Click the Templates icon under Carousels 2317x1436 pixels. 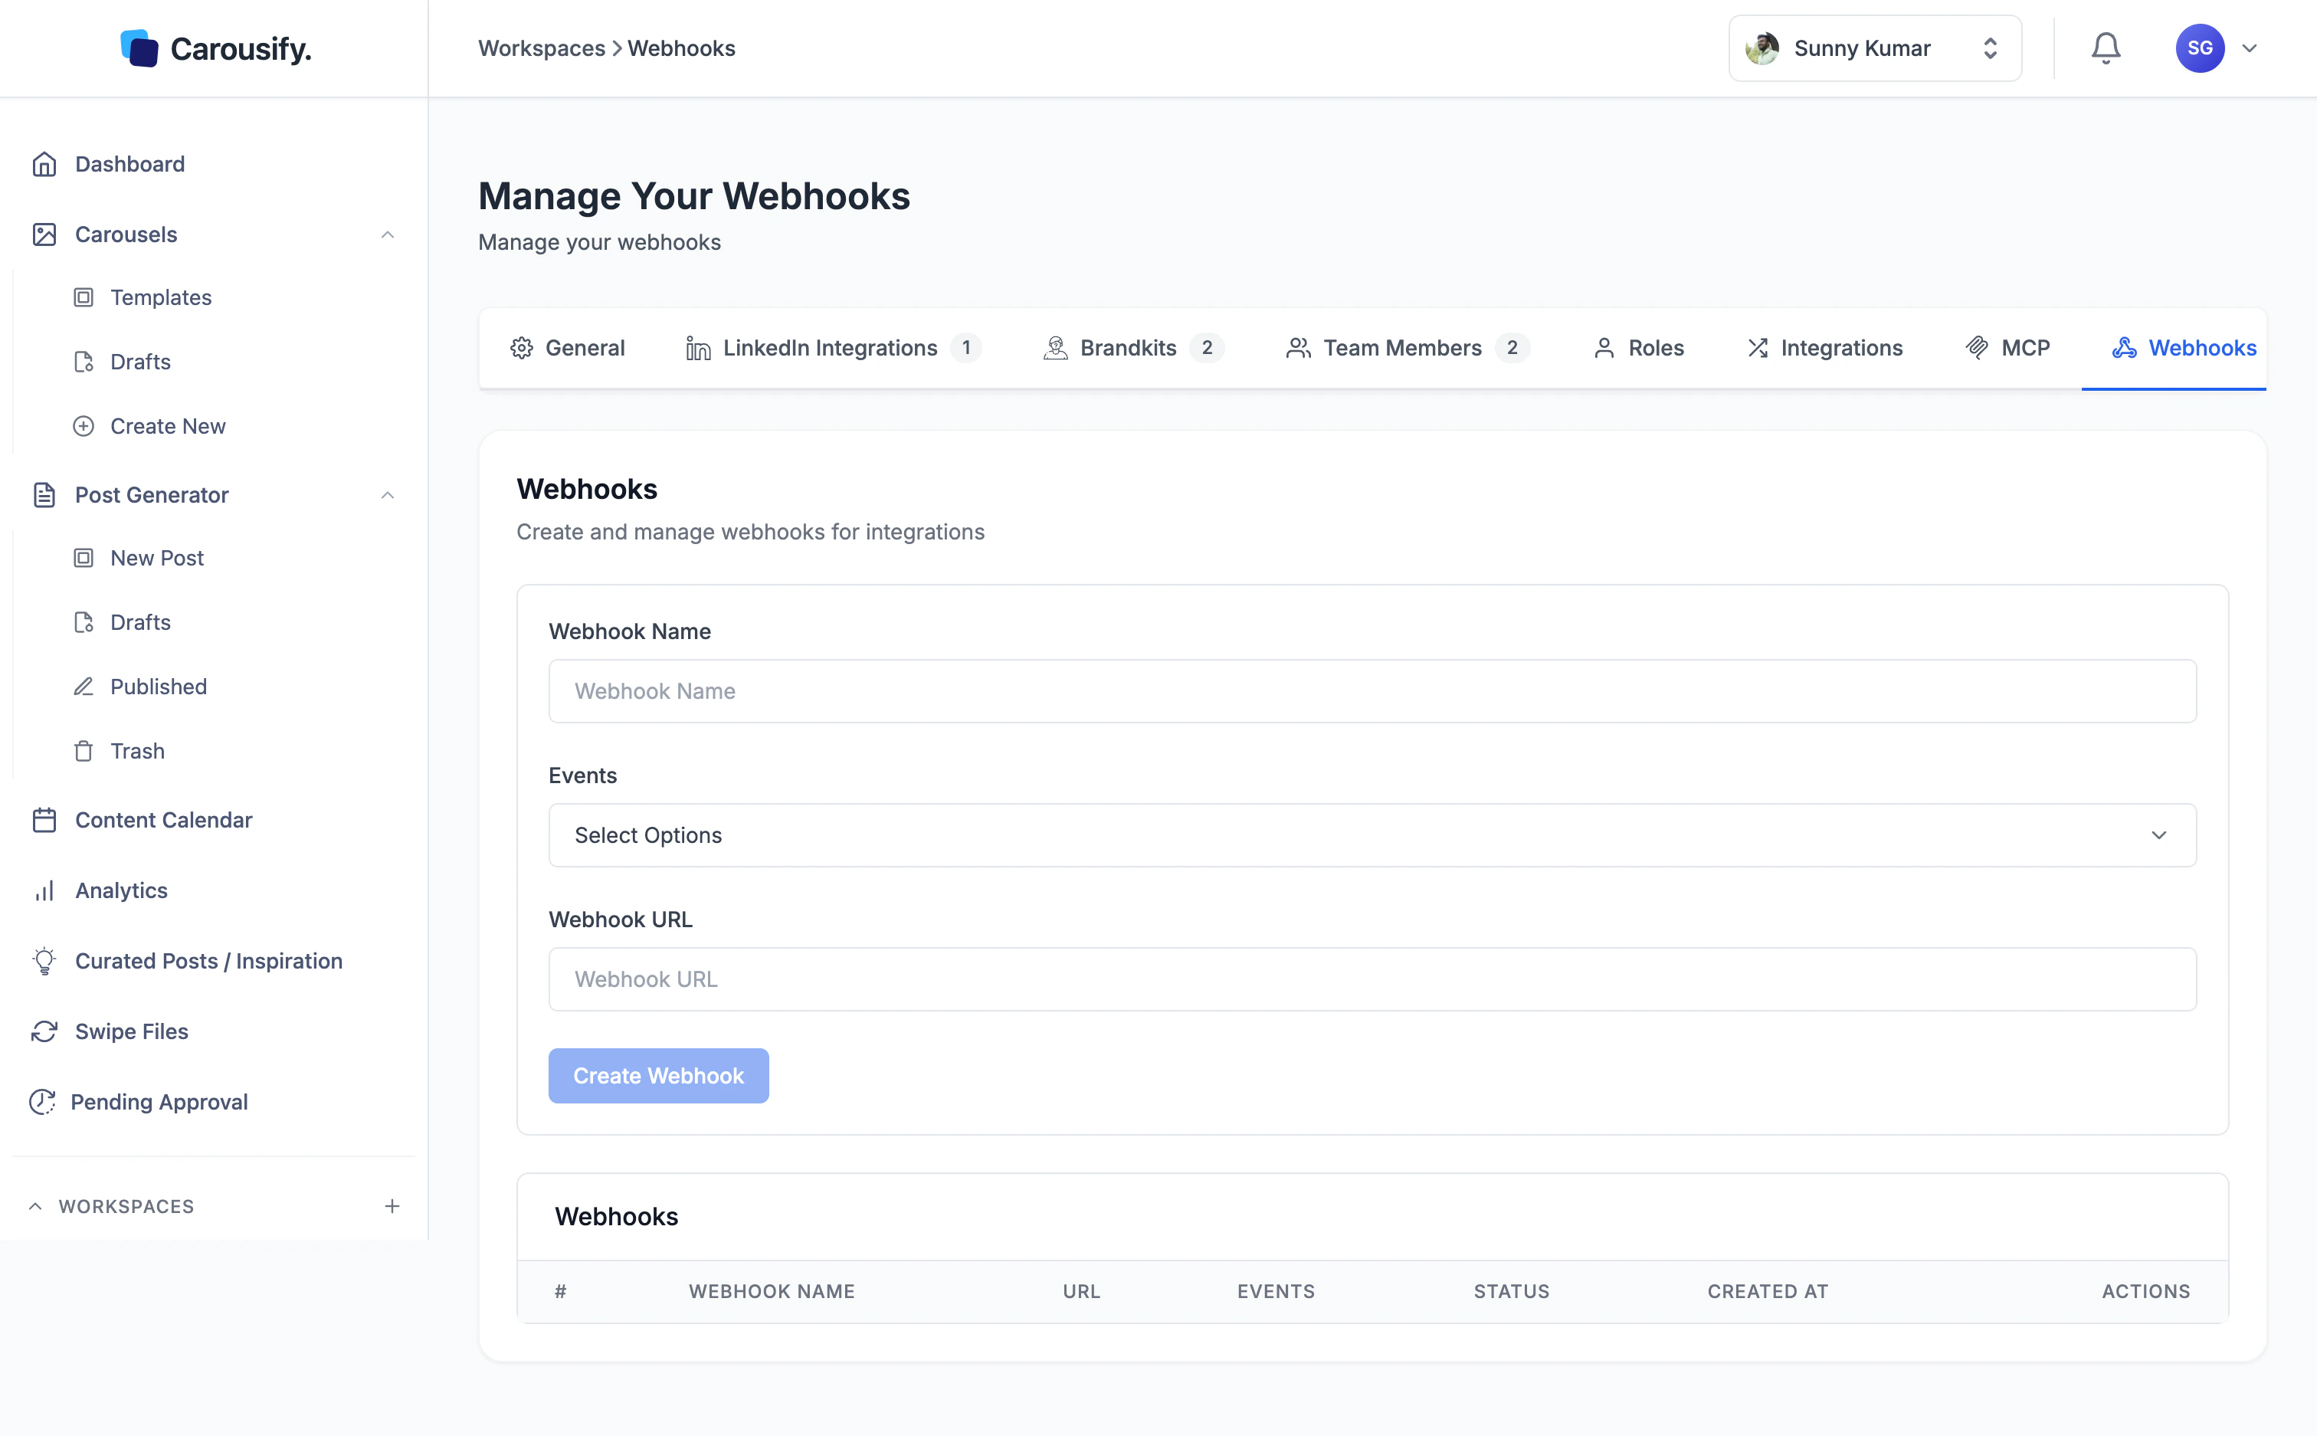point(84,297)
